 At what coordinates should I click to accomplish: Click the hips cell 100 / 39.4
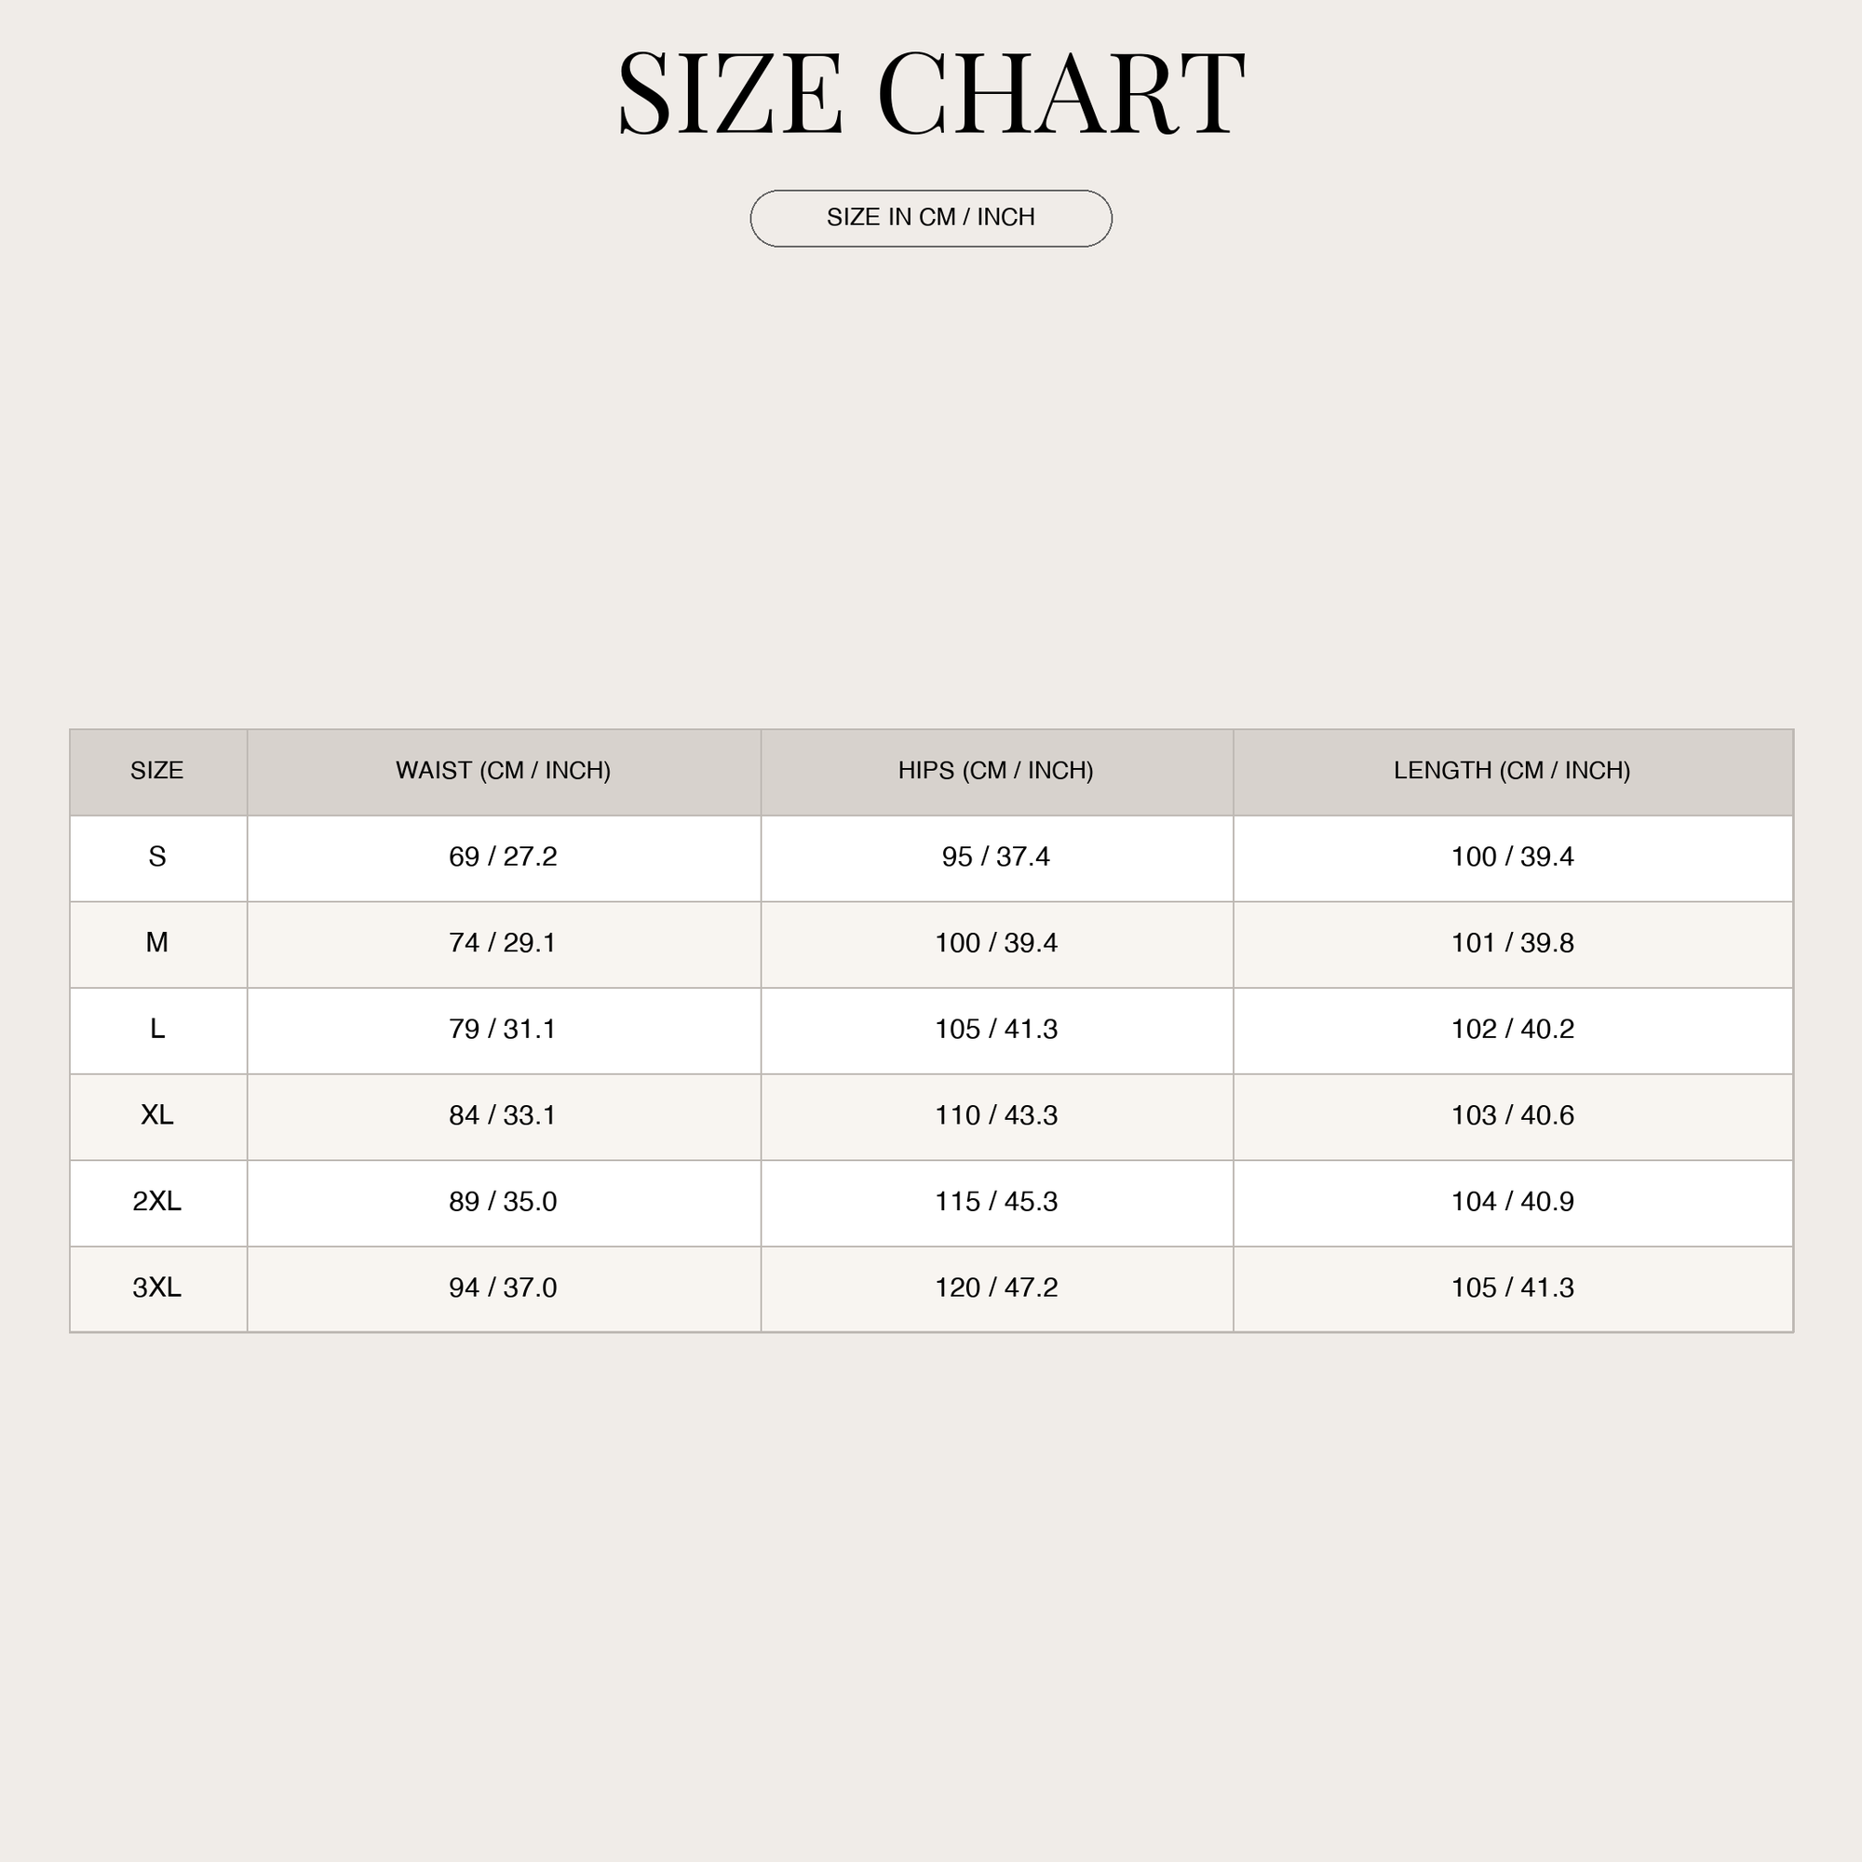point(996,943)
